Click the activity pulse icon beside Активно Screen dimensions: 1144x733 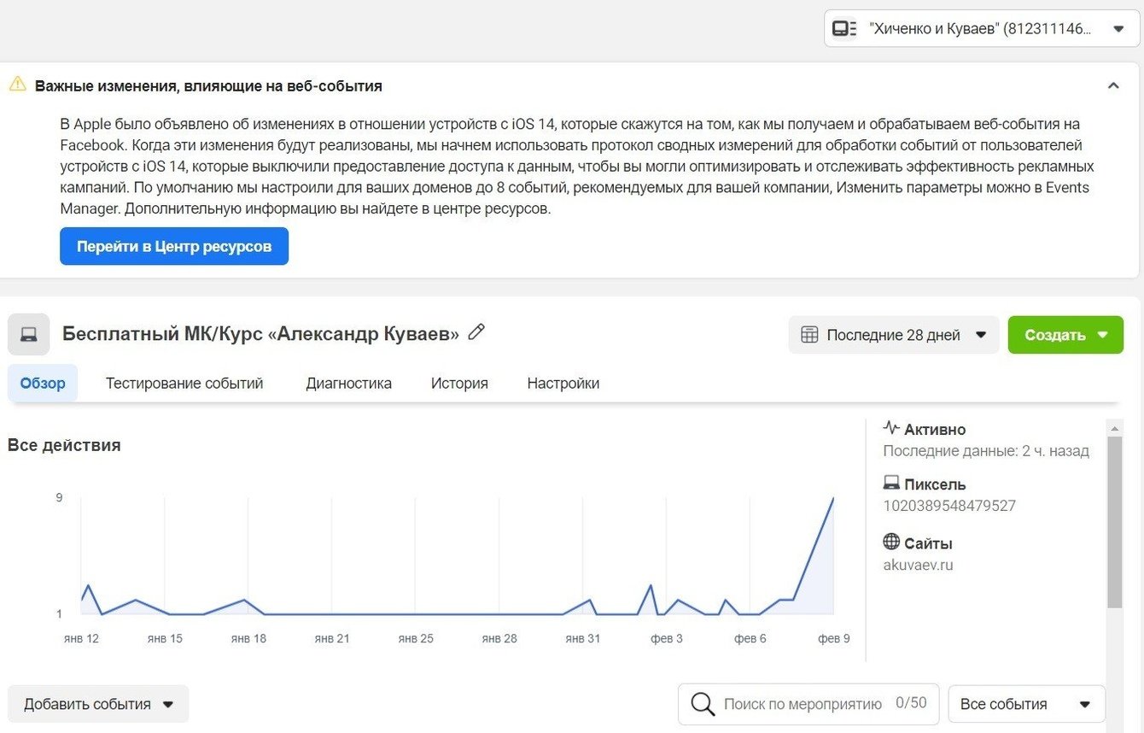[x=891, y=428]
